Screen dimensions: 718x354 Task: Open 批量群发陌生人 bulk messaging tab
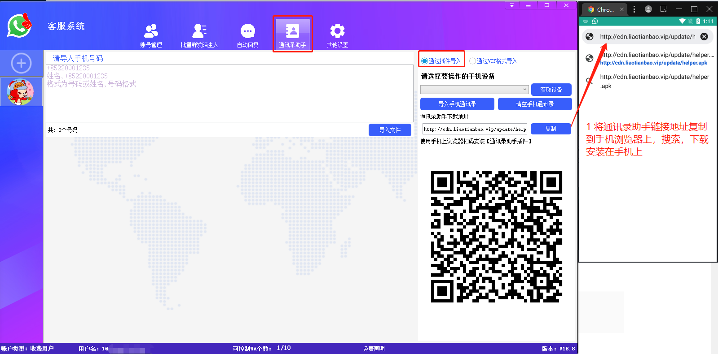[199, 35]
